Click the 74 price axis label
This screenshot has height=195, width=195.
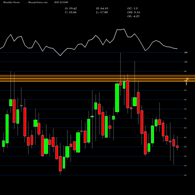coord(185,119)
